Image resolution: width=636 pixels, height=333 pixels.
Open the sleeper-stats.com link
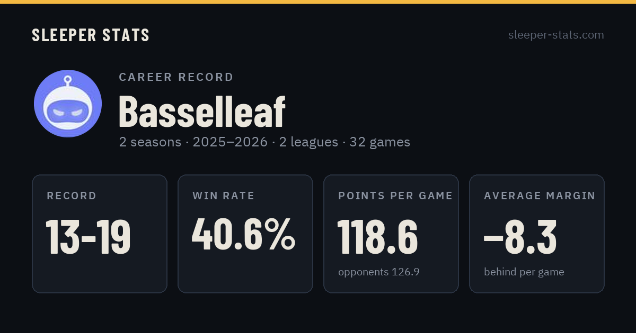click(556, 35)
